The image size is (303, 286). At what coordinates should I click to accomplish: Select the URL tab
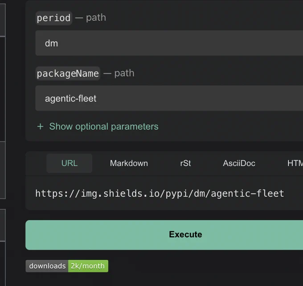click(70, 163)
